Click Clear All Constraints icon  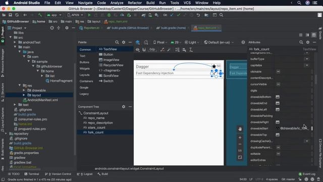(163, 50)
